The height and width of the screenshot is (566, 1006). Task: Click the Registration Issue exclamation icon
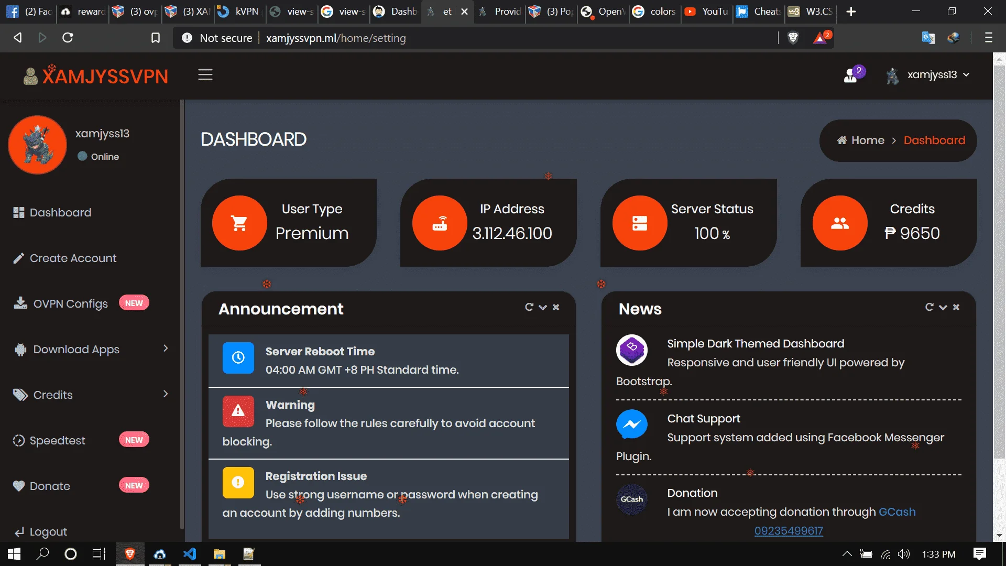click(x=238, y=483)
